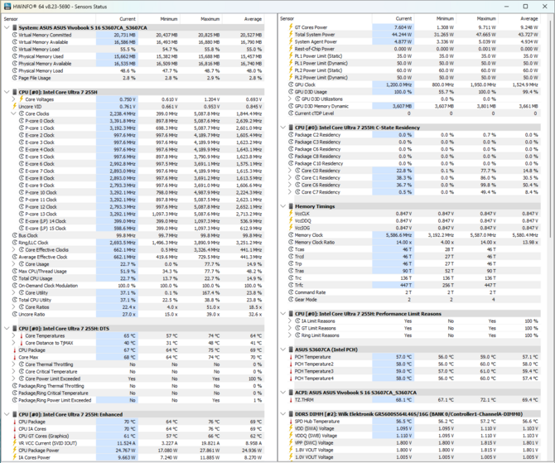The width and height of the screenshot is (555, 463).
Task: Collapse the Core Clocks tree
Action: pyautogui.click(x=14, y=113)
